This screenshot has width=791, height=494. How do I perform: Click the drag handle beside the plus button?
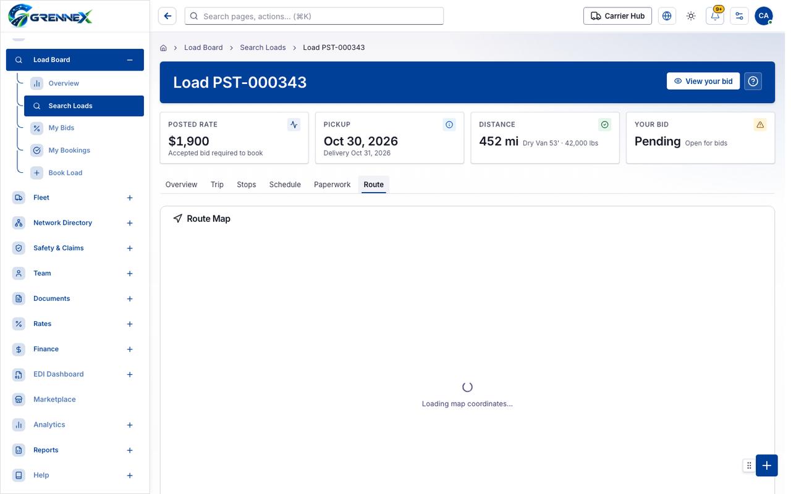click(749, 466)
